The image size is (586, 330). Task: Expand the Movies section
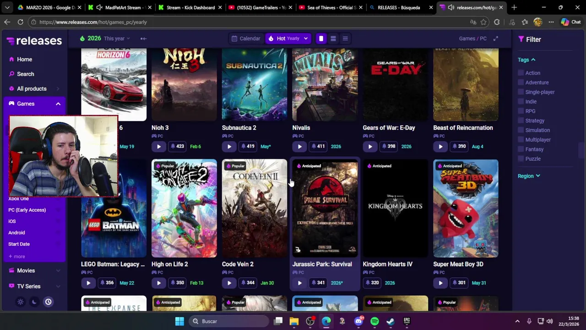pos(34,270)
